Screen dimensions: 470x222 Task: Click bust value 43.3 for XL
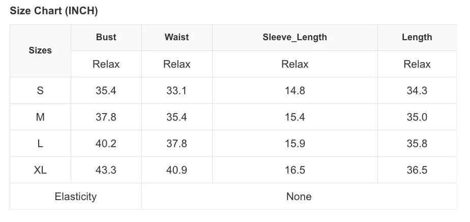click(x=106, y=170)
